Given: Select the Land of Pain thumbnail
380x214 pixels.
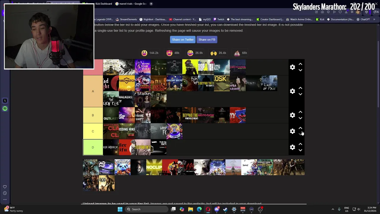Looking at the screenshot, I should (x=269, y=83).
